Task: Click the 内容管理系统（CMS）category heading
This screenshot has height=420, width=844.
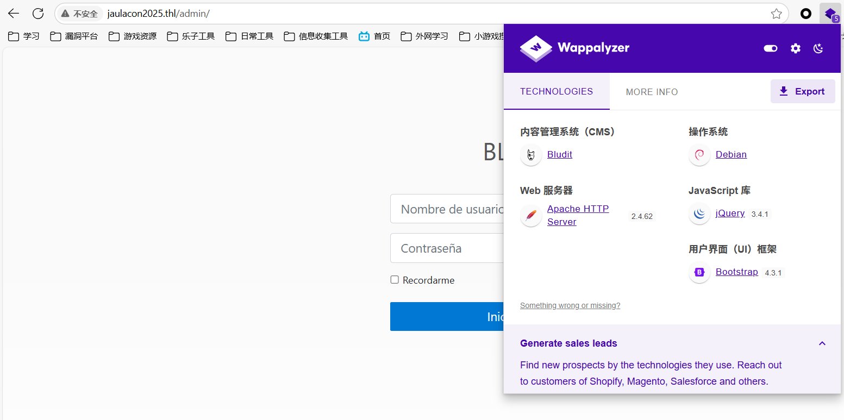Action: [567, 132]
